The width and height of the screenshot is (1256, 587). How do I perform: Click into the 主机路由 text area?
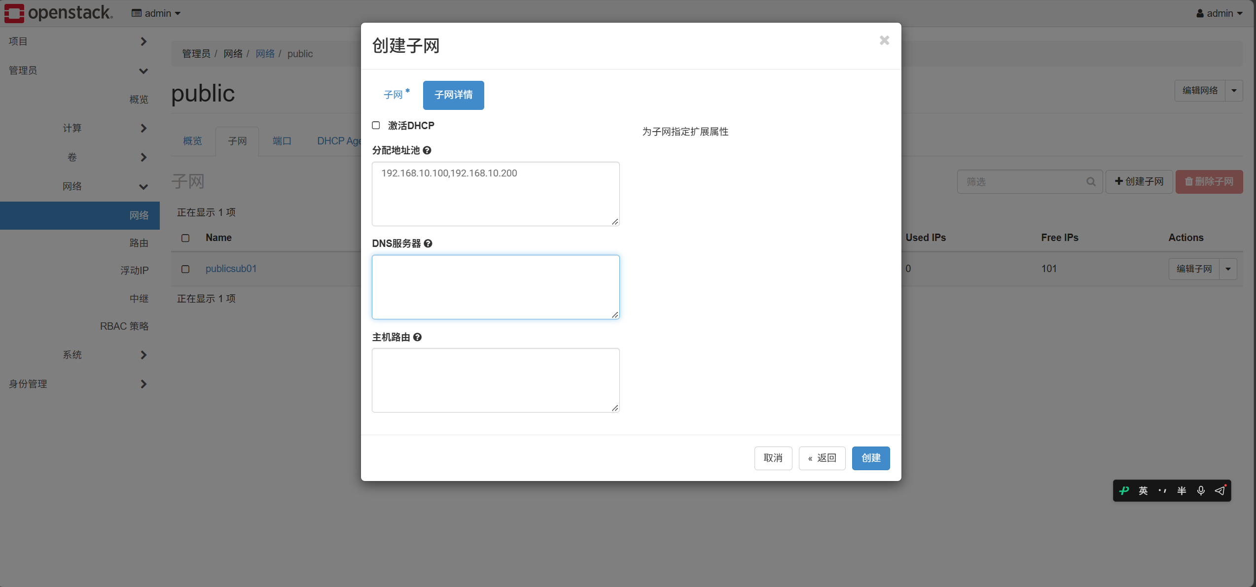pos(496,380)
